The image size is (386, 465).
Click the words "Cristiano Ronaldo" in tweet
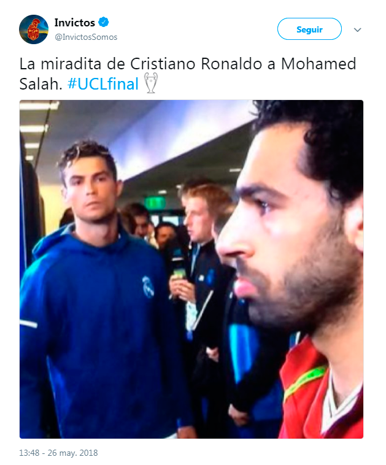pyautogui.click(x=196, y=63)
